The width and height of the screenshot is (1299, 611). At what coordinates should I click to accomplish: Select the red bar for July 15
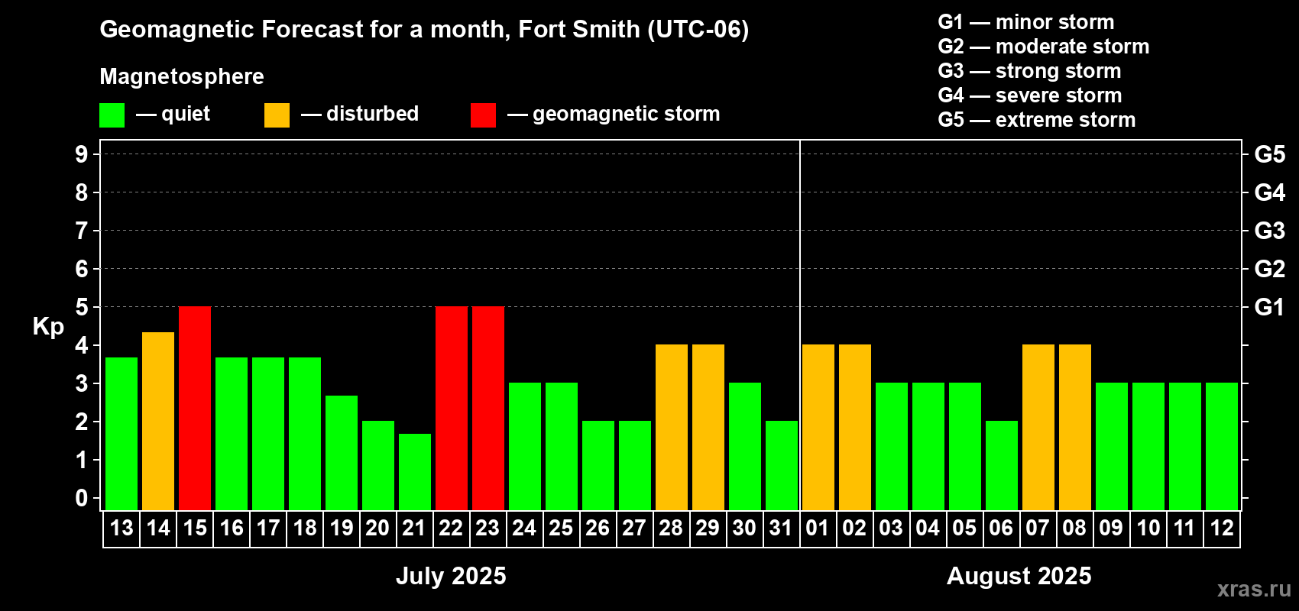coord(195,408)
